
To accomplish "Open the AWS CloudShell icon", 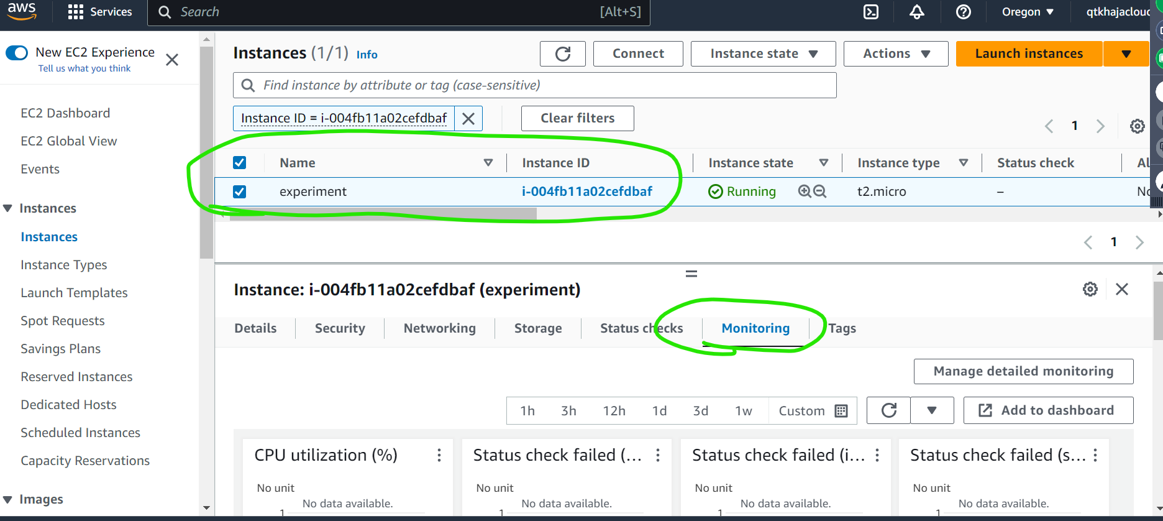I will [871, 12].
